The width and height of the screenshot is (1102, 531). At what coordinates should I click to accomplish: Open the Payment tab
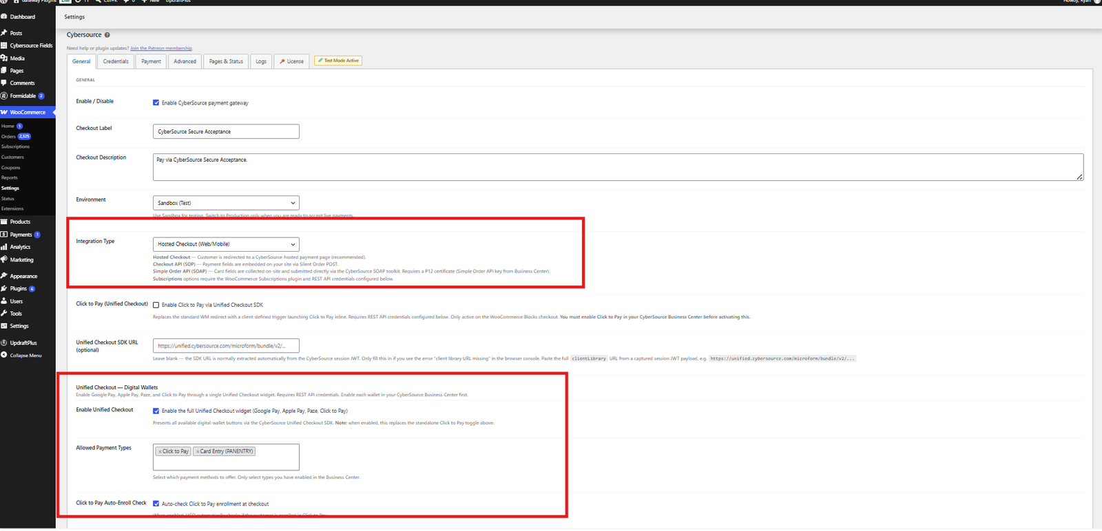[151, 61]
